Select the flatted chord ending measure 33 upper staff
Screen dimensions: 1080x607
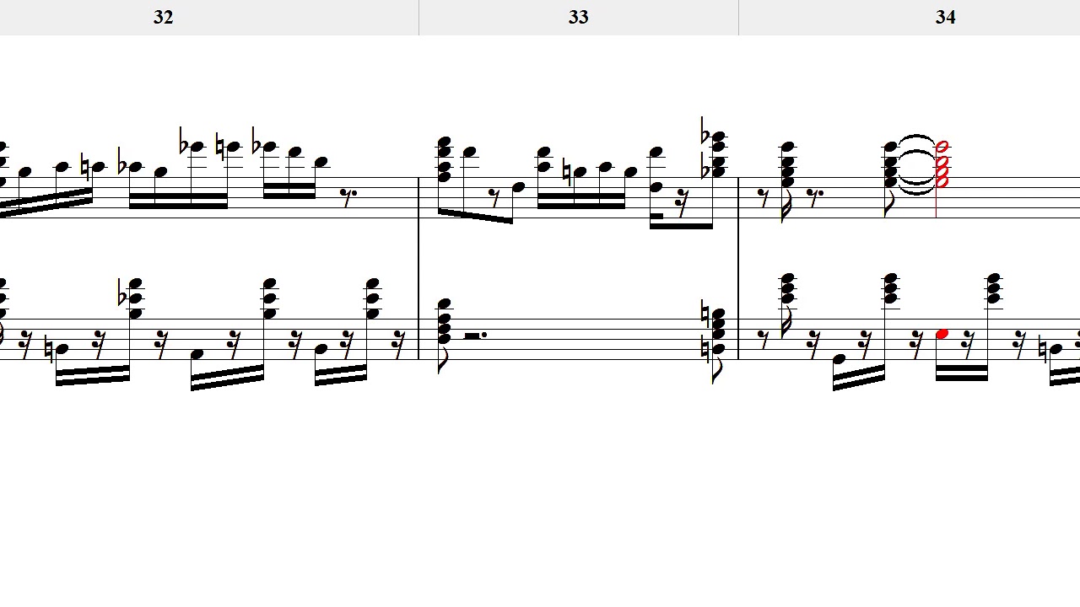(x=717, y=154)
